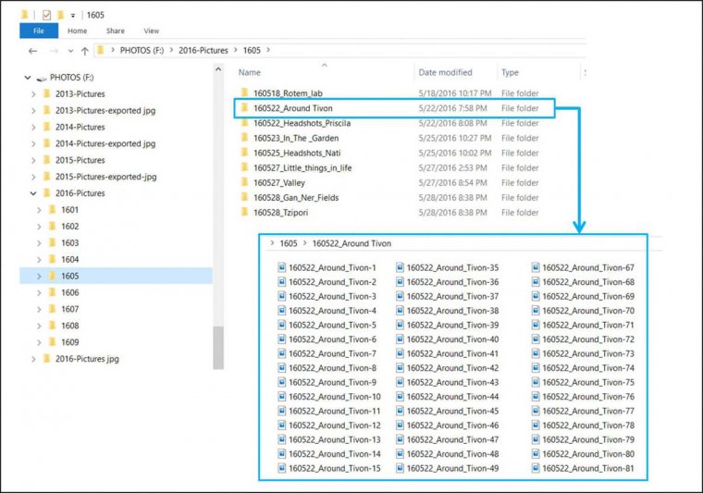
Task: Click the 160522_Around_Tivon-35 image file icon
Action: pos(400,268)
